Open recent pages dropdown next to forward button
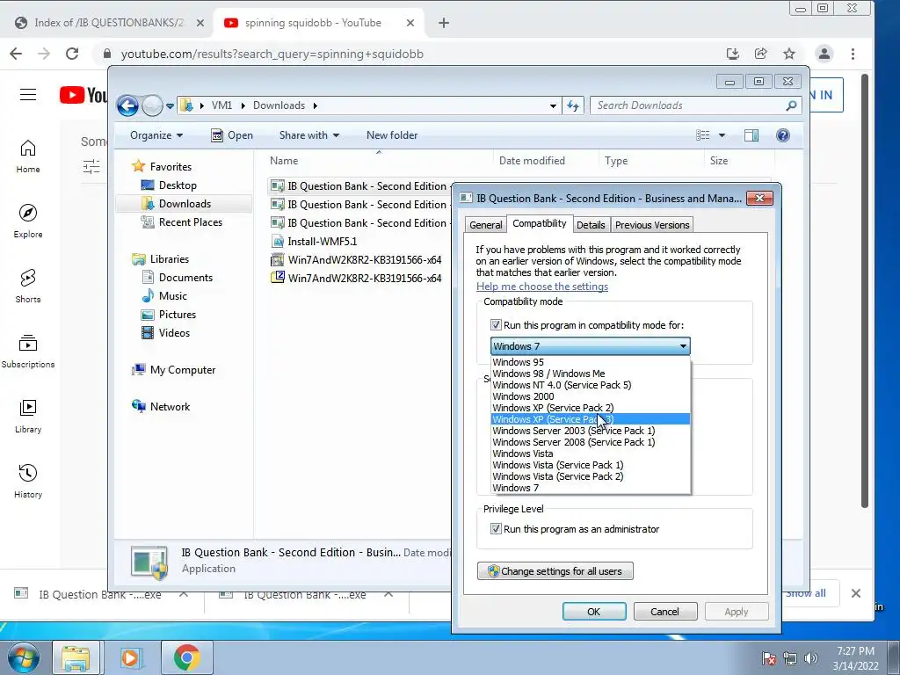 pos(170,106)
